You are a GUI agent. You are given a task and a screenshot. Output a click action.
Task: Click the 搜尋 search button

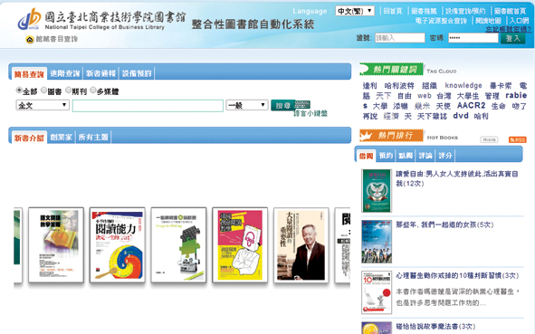point(282,105)
